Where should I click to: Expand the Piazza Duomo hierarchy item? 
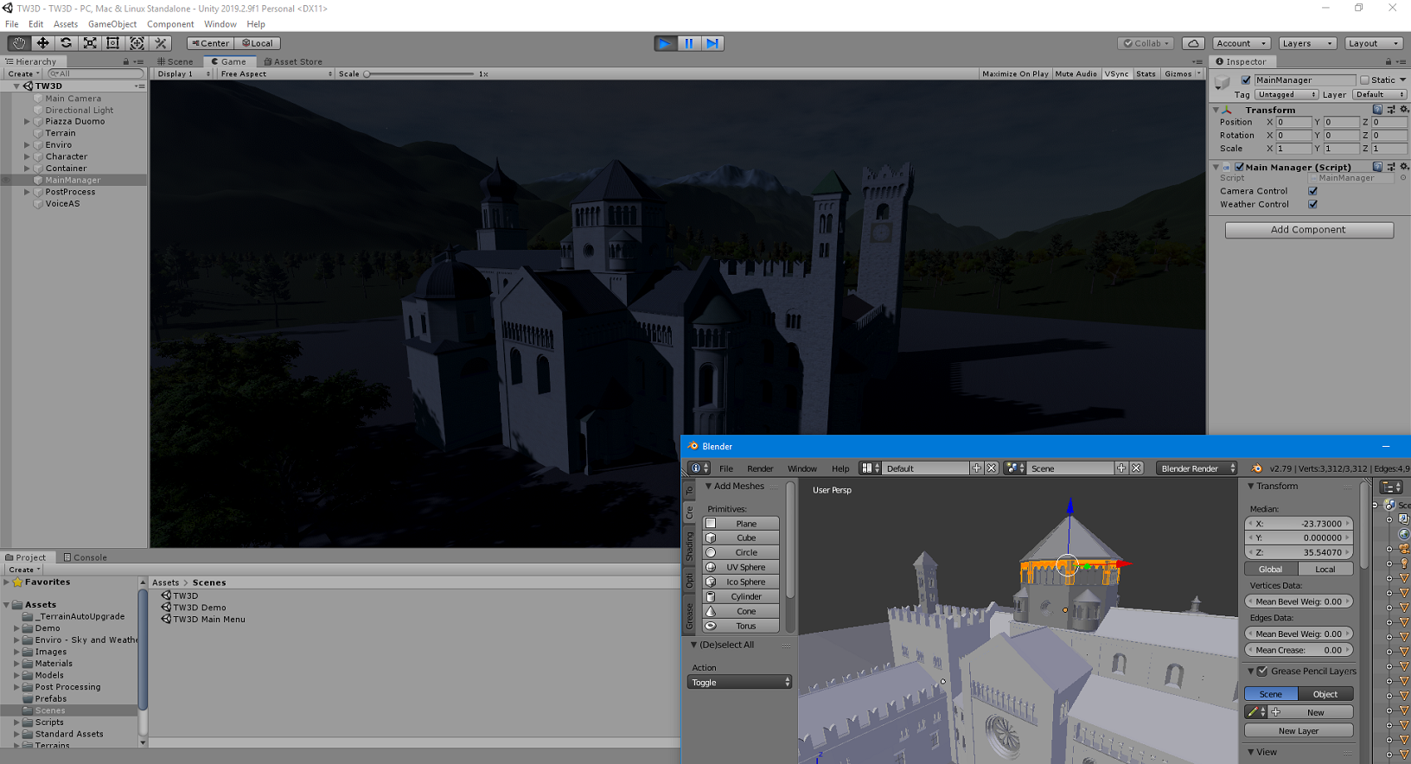point(27,122)
